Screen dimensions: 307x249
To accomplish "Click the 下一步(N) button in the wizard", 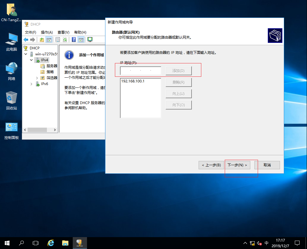I will point(238,165).
